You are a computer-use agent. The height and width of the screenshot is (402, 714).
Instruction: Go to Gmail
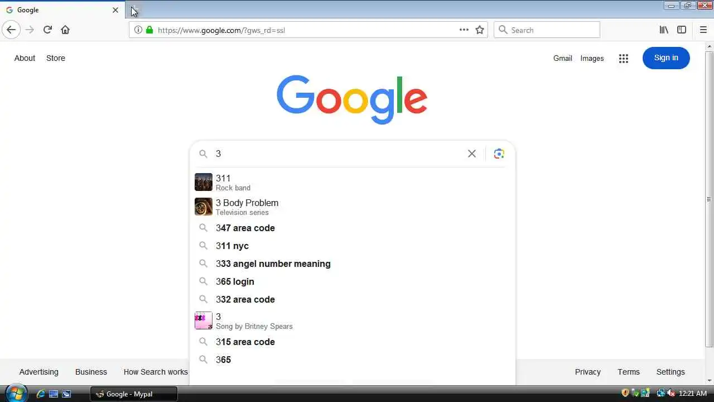coord(563,58)
